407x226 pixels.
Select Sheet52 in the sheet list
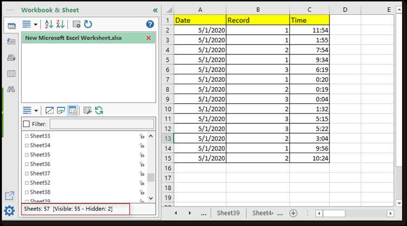point(40,183)
